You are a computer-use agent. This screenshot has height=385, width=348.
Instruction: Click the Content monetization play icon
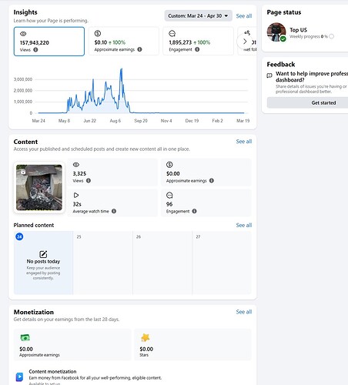pos(19,377)
